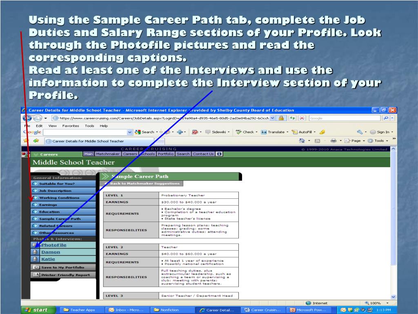This screenshot has width=418, height=314.
Task: Click the Google search box in IE
Action: pyautogui.click(x=345, y=118)
